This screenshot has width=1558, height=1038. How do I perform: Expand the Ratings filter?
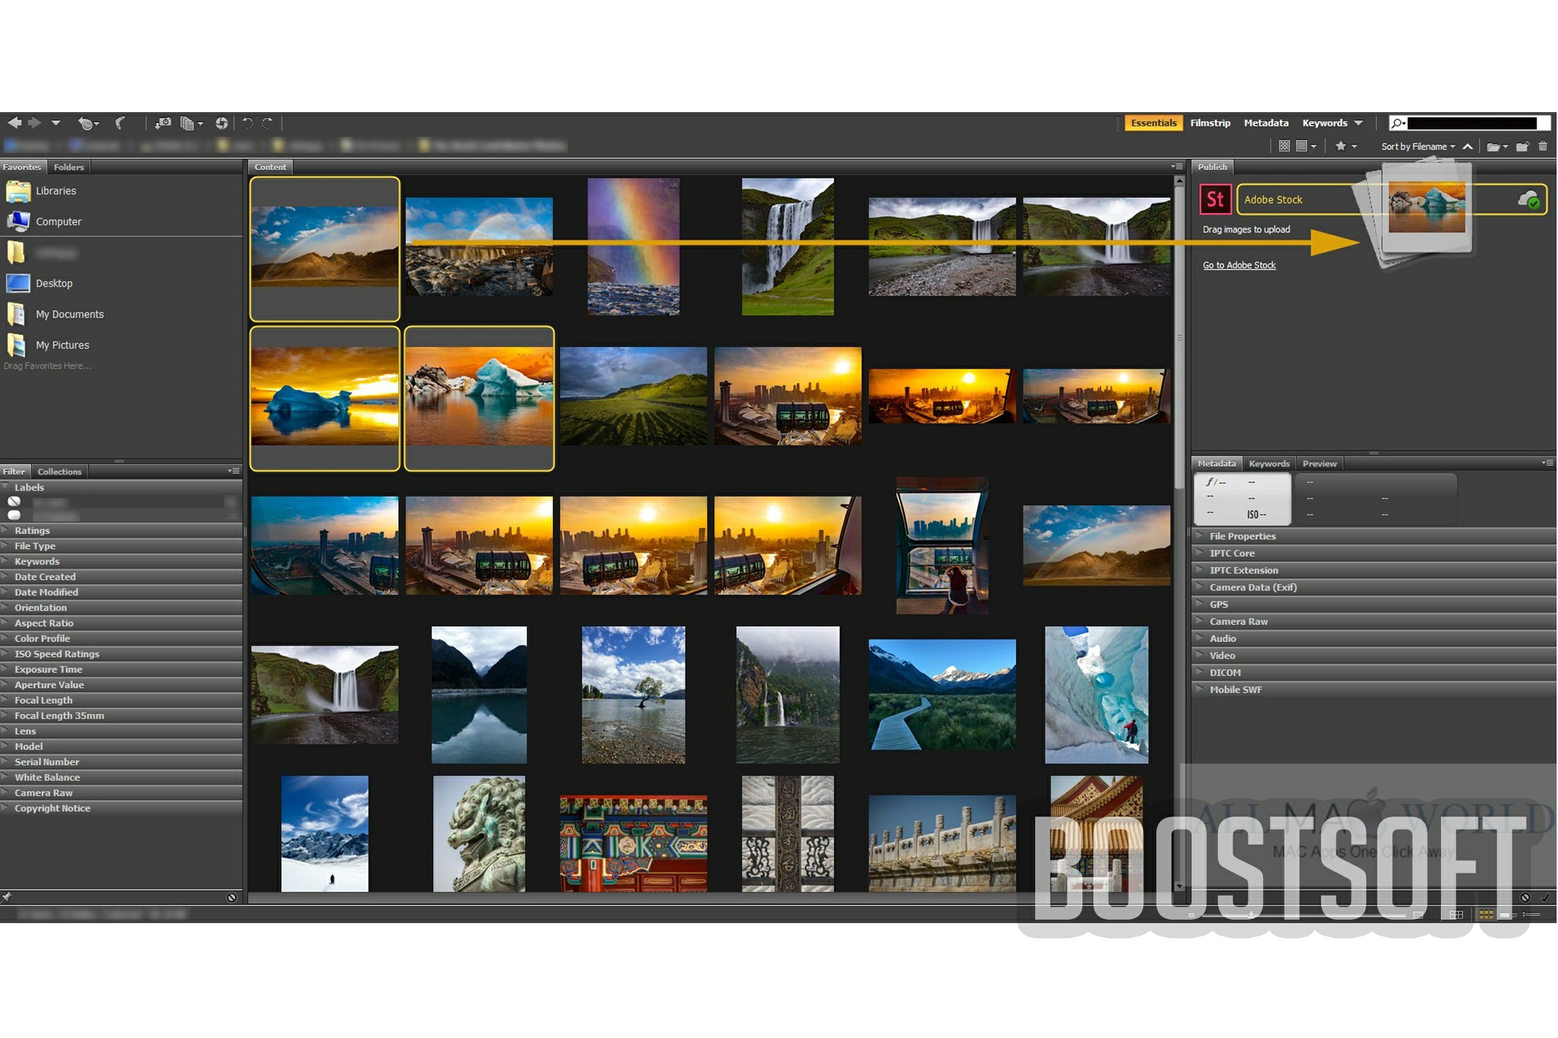coord(121,531)
